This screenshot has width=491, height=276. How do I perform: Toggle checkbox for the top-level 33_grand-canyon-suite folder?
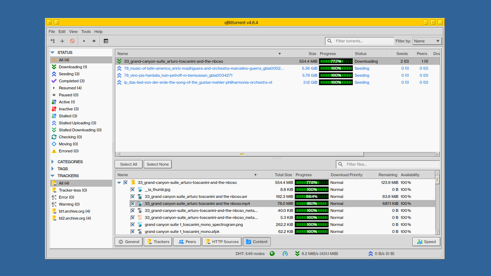pyautogui.click(x=126, y=182)
